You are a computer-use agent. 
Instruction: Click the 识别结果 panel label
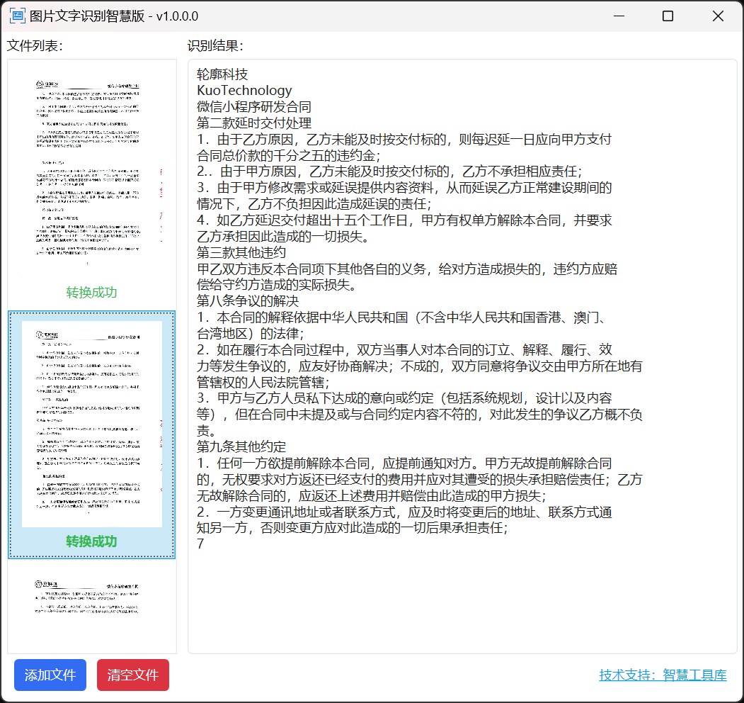click(x=215, y=46)
